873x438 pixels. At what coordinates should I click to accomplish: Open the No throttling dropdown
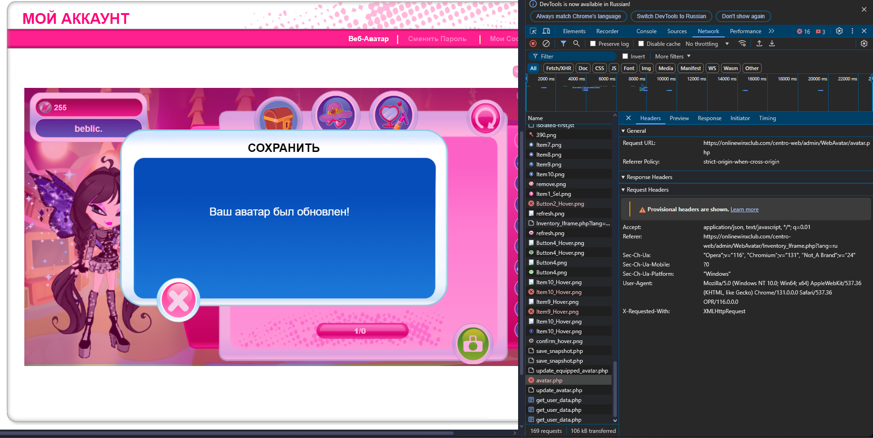pyautogui.click(x=707, y=43)
